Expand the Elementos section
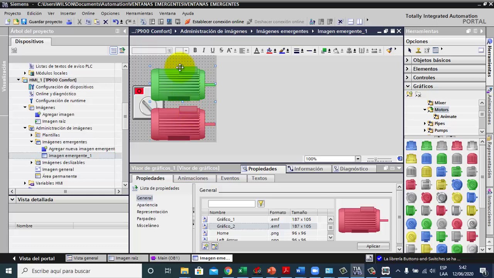 tap(407, 69)
